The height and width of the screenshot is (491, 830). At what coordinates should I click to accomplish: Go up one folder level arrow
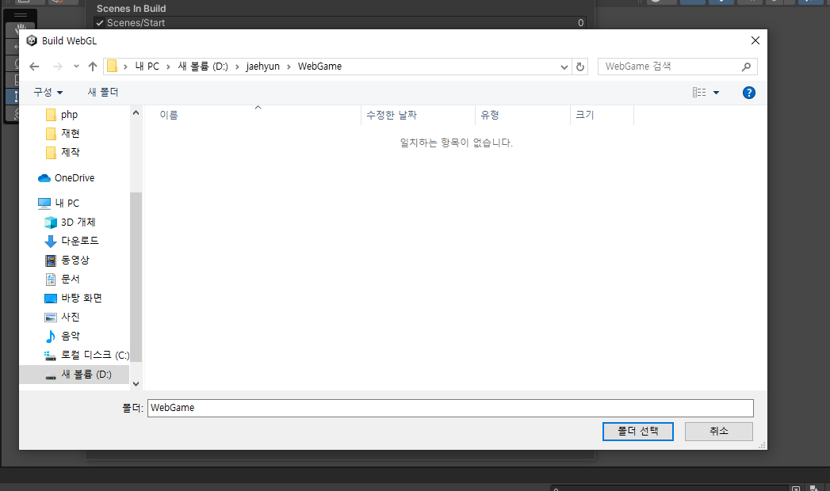tap(93, 67)
